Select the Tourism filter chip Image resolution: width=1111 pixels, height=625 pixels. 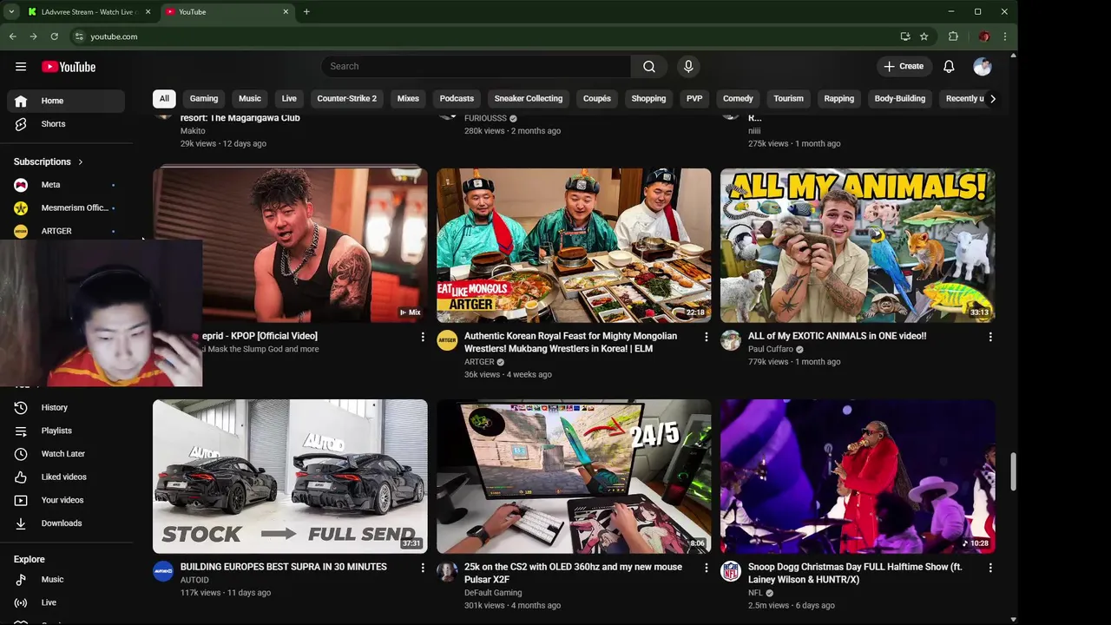pos(788,99)
